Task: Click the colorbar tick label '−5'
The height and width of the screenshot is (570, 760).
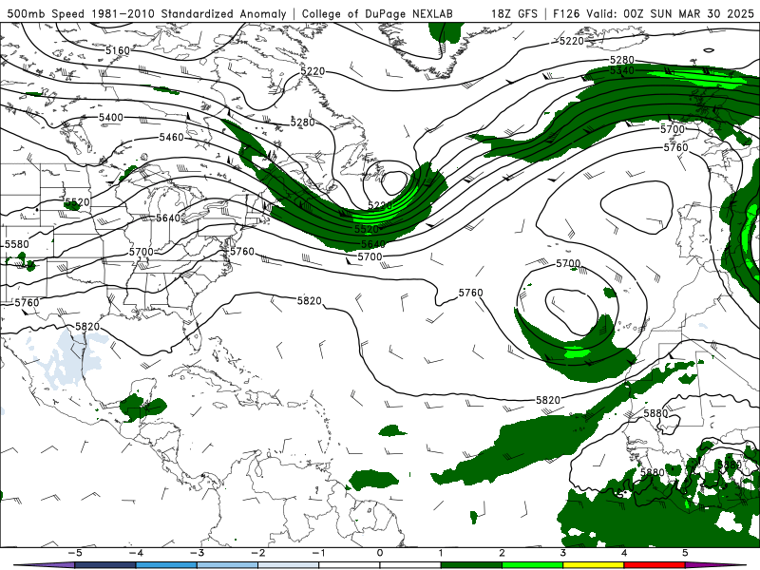Action: click(x=74, y=553)
